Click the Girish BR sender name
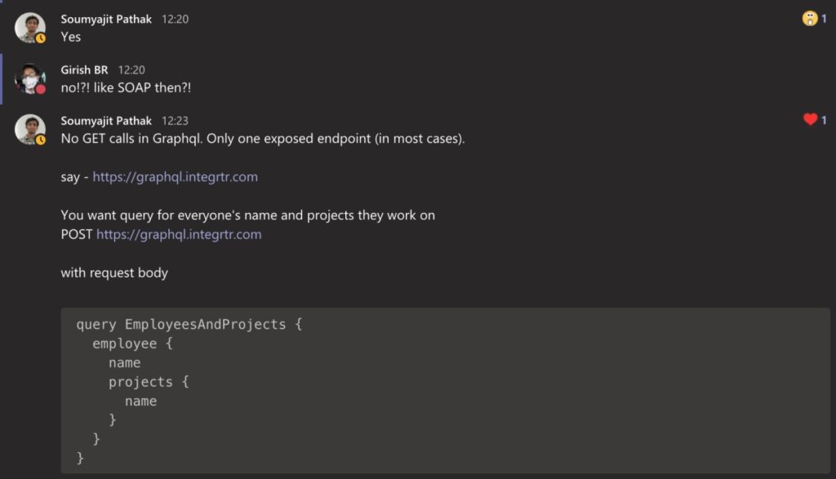 (84, 70)
